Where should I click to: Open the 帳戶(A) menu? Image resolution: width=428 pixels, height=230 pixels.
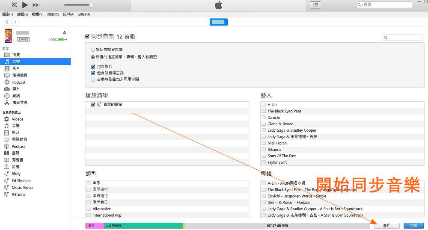pos(68,14)
